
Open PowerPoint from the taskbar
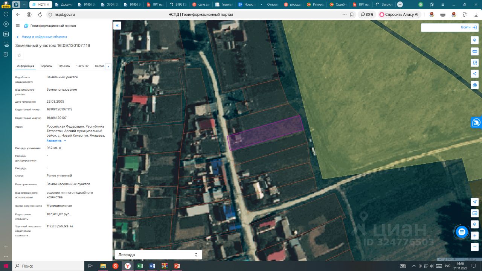177,266
